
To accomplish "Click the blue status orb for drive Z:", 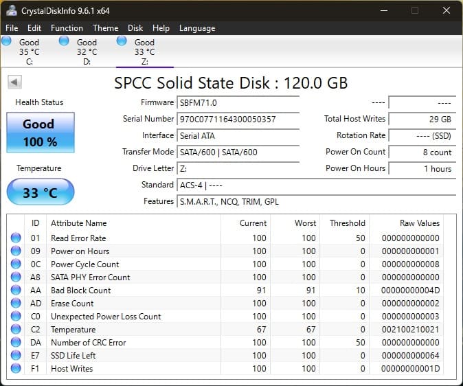I will (122, 41).
